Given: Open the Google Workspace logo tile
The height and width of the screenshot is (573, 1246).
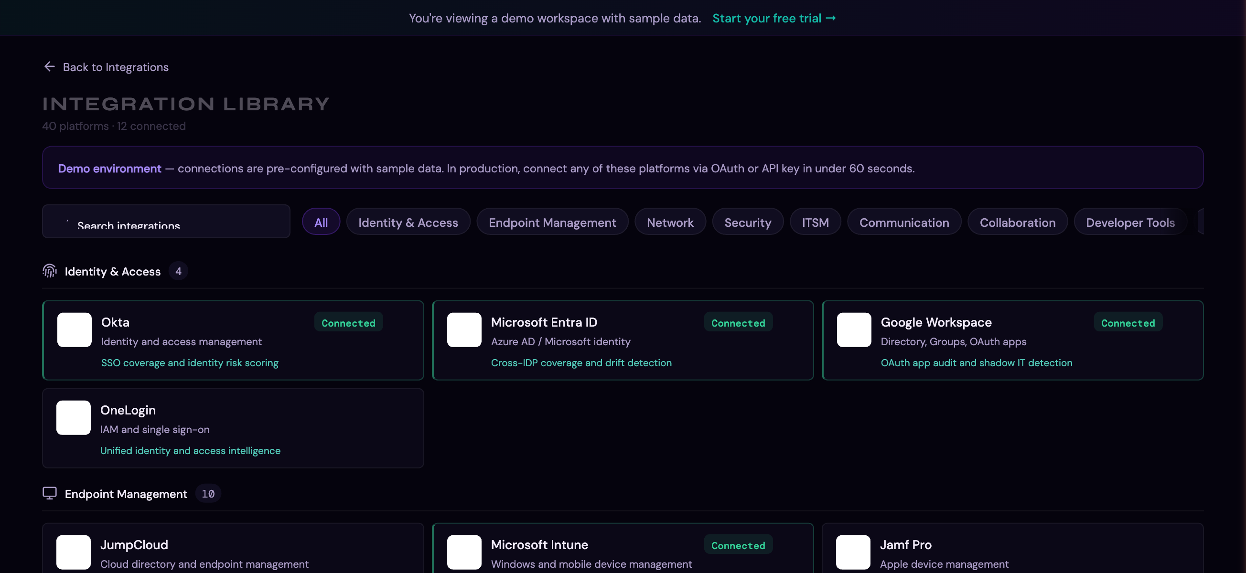Looking at the screenshot, I should pos(854,330).
